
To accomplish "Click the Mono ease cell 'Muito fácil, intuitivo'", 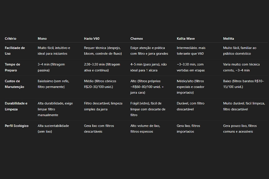I will click(x=54, y=51).
